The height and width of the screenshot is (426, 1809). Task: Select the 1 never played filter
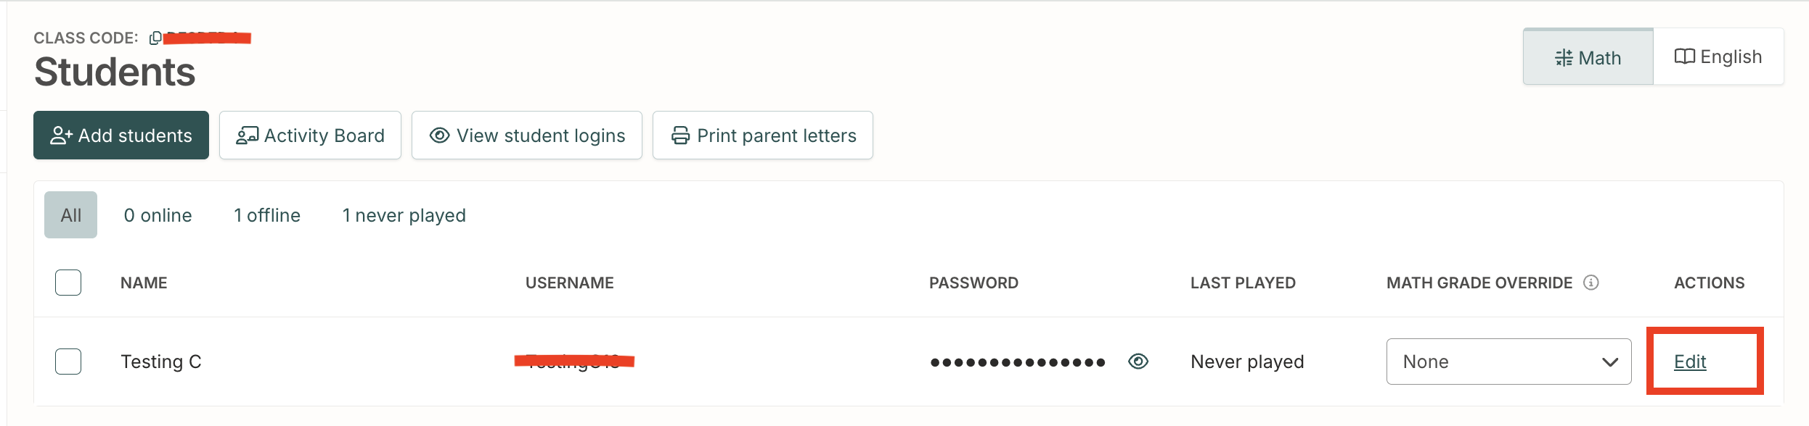(404, 215)
